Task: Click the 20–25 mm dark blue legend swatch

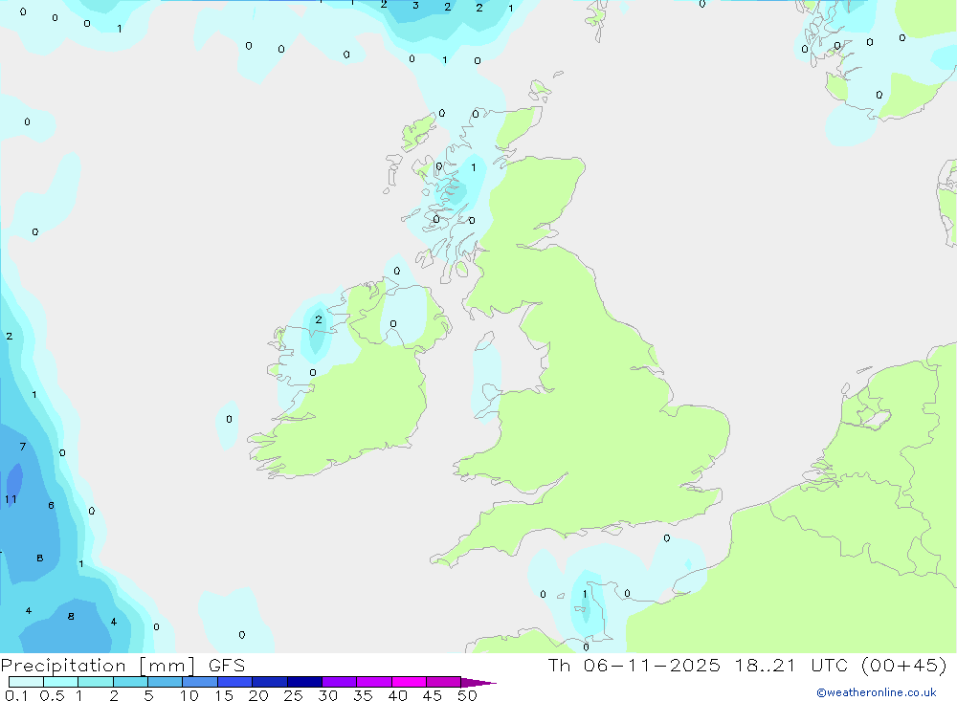Action: 269,682
